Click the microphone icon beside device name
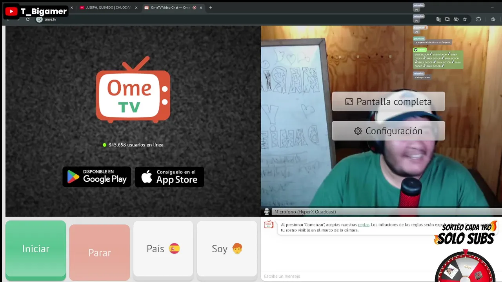Screen dimensions: 502x282 (267, 212)
